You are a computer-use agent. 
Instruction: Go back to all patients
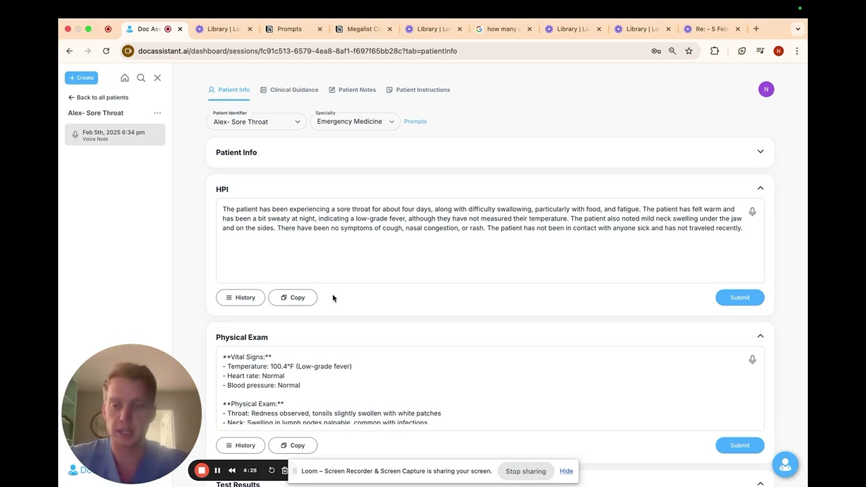tap(98, 97)
